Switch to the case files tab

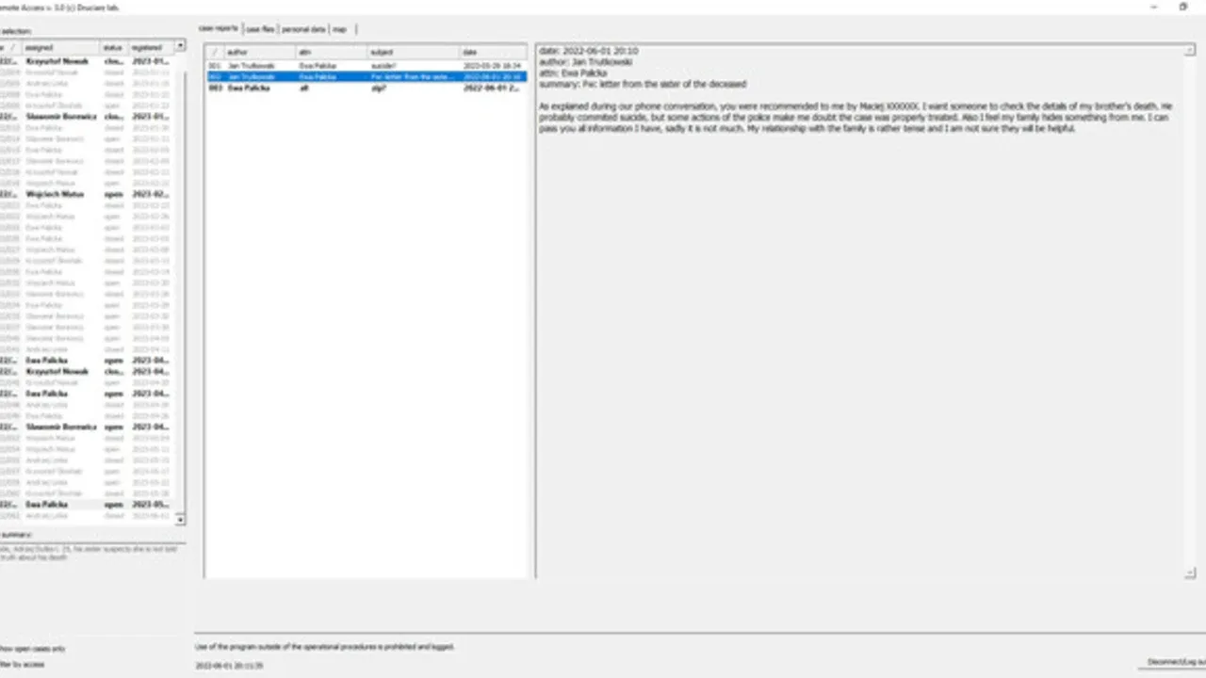coord(260,29)
